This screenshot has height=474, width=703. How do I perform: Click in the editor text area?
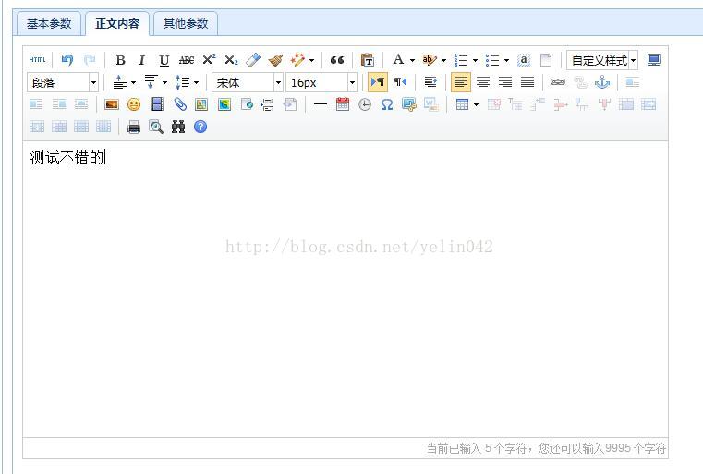345,289
